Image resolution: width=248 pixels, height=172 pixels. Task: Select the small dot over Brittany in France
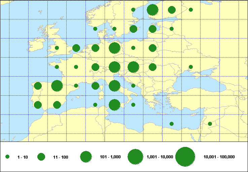[57, 67]
